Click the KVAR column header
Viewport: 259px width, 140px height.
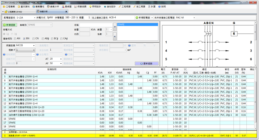[x=119, y=73]
